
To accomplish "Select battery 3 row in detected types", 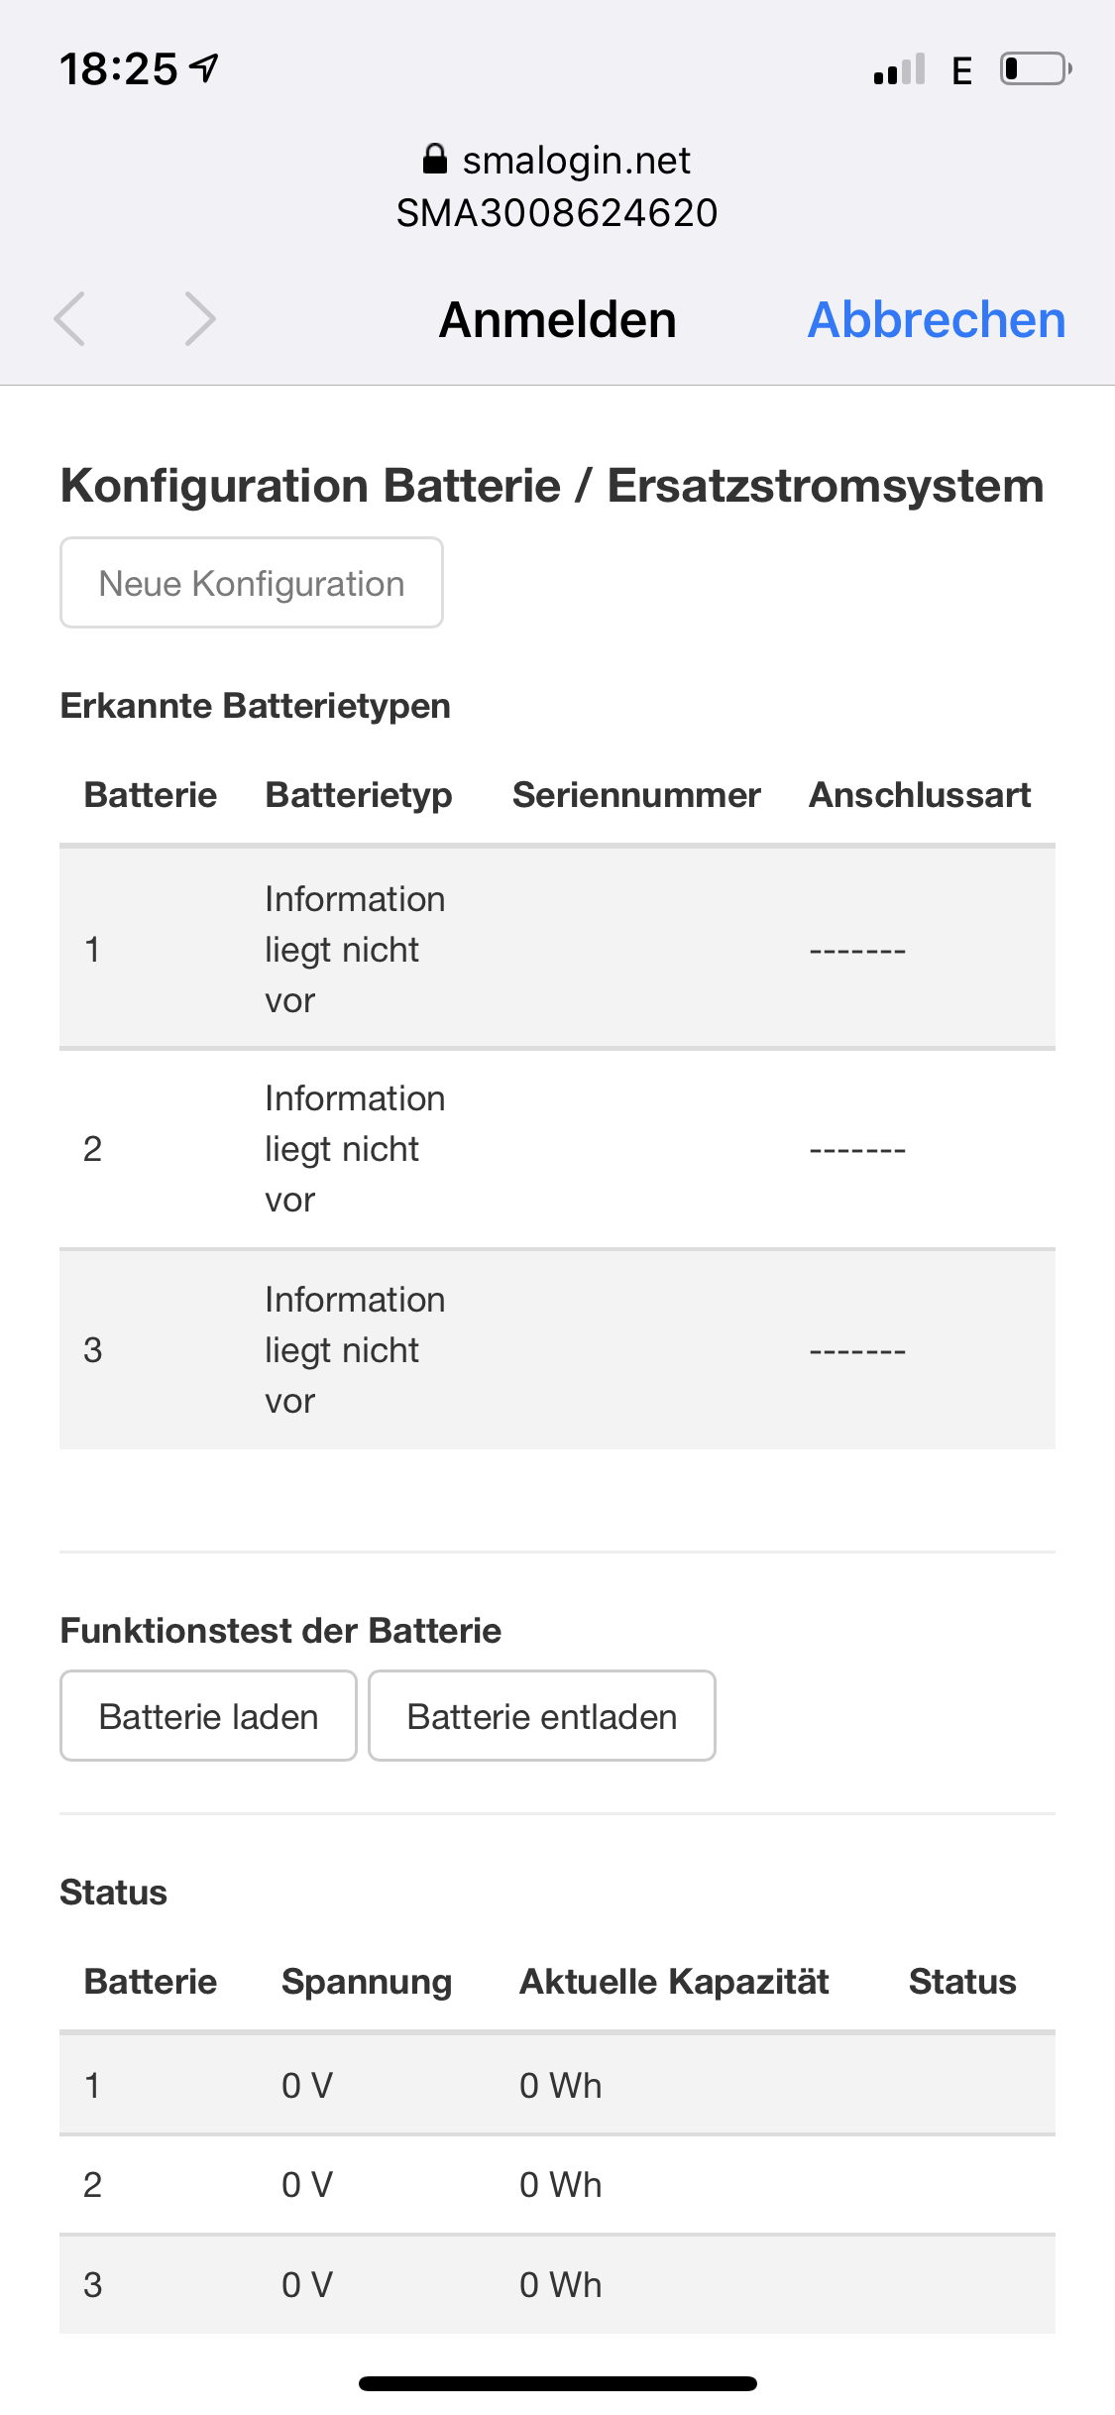I will point(557,1349).
